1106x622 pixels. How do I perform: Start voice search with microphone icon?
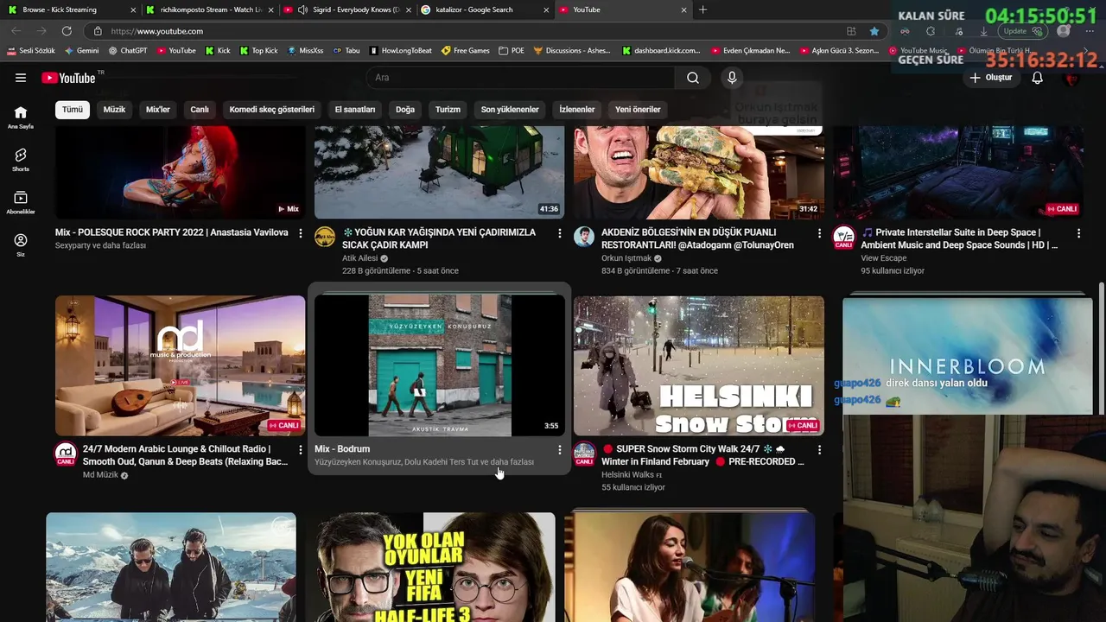(732, 78)
